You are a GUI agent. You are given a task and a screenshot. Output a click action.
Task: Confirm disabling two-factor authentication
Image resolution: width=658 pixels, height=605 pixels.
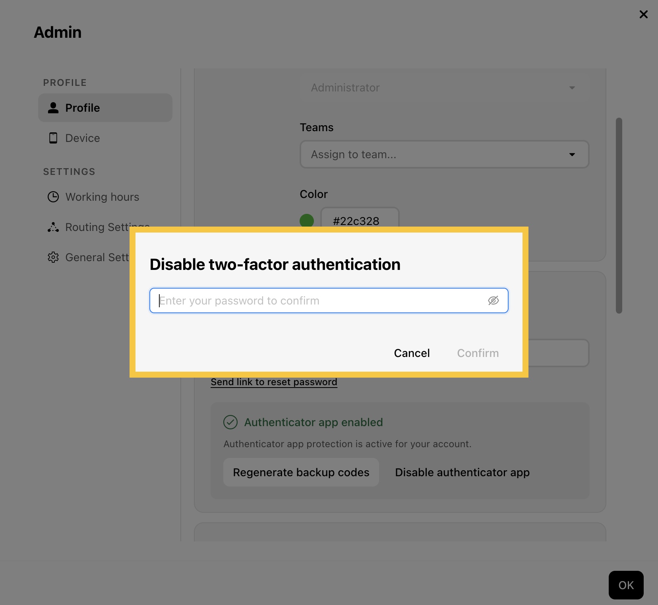click(478, 353)
